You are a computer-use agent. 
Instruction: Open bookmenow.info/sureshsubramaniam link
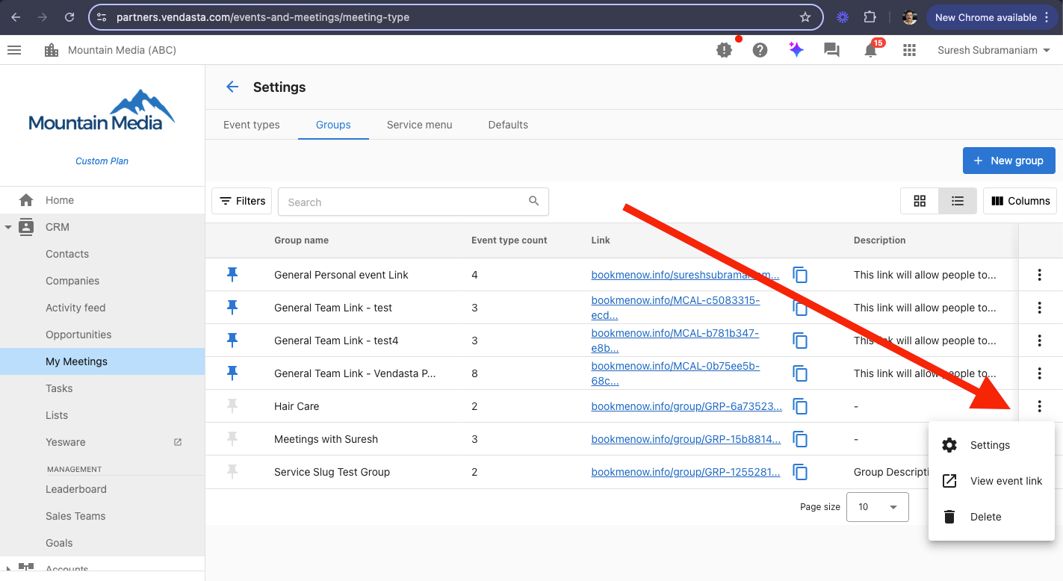click(x=685, y=275)
